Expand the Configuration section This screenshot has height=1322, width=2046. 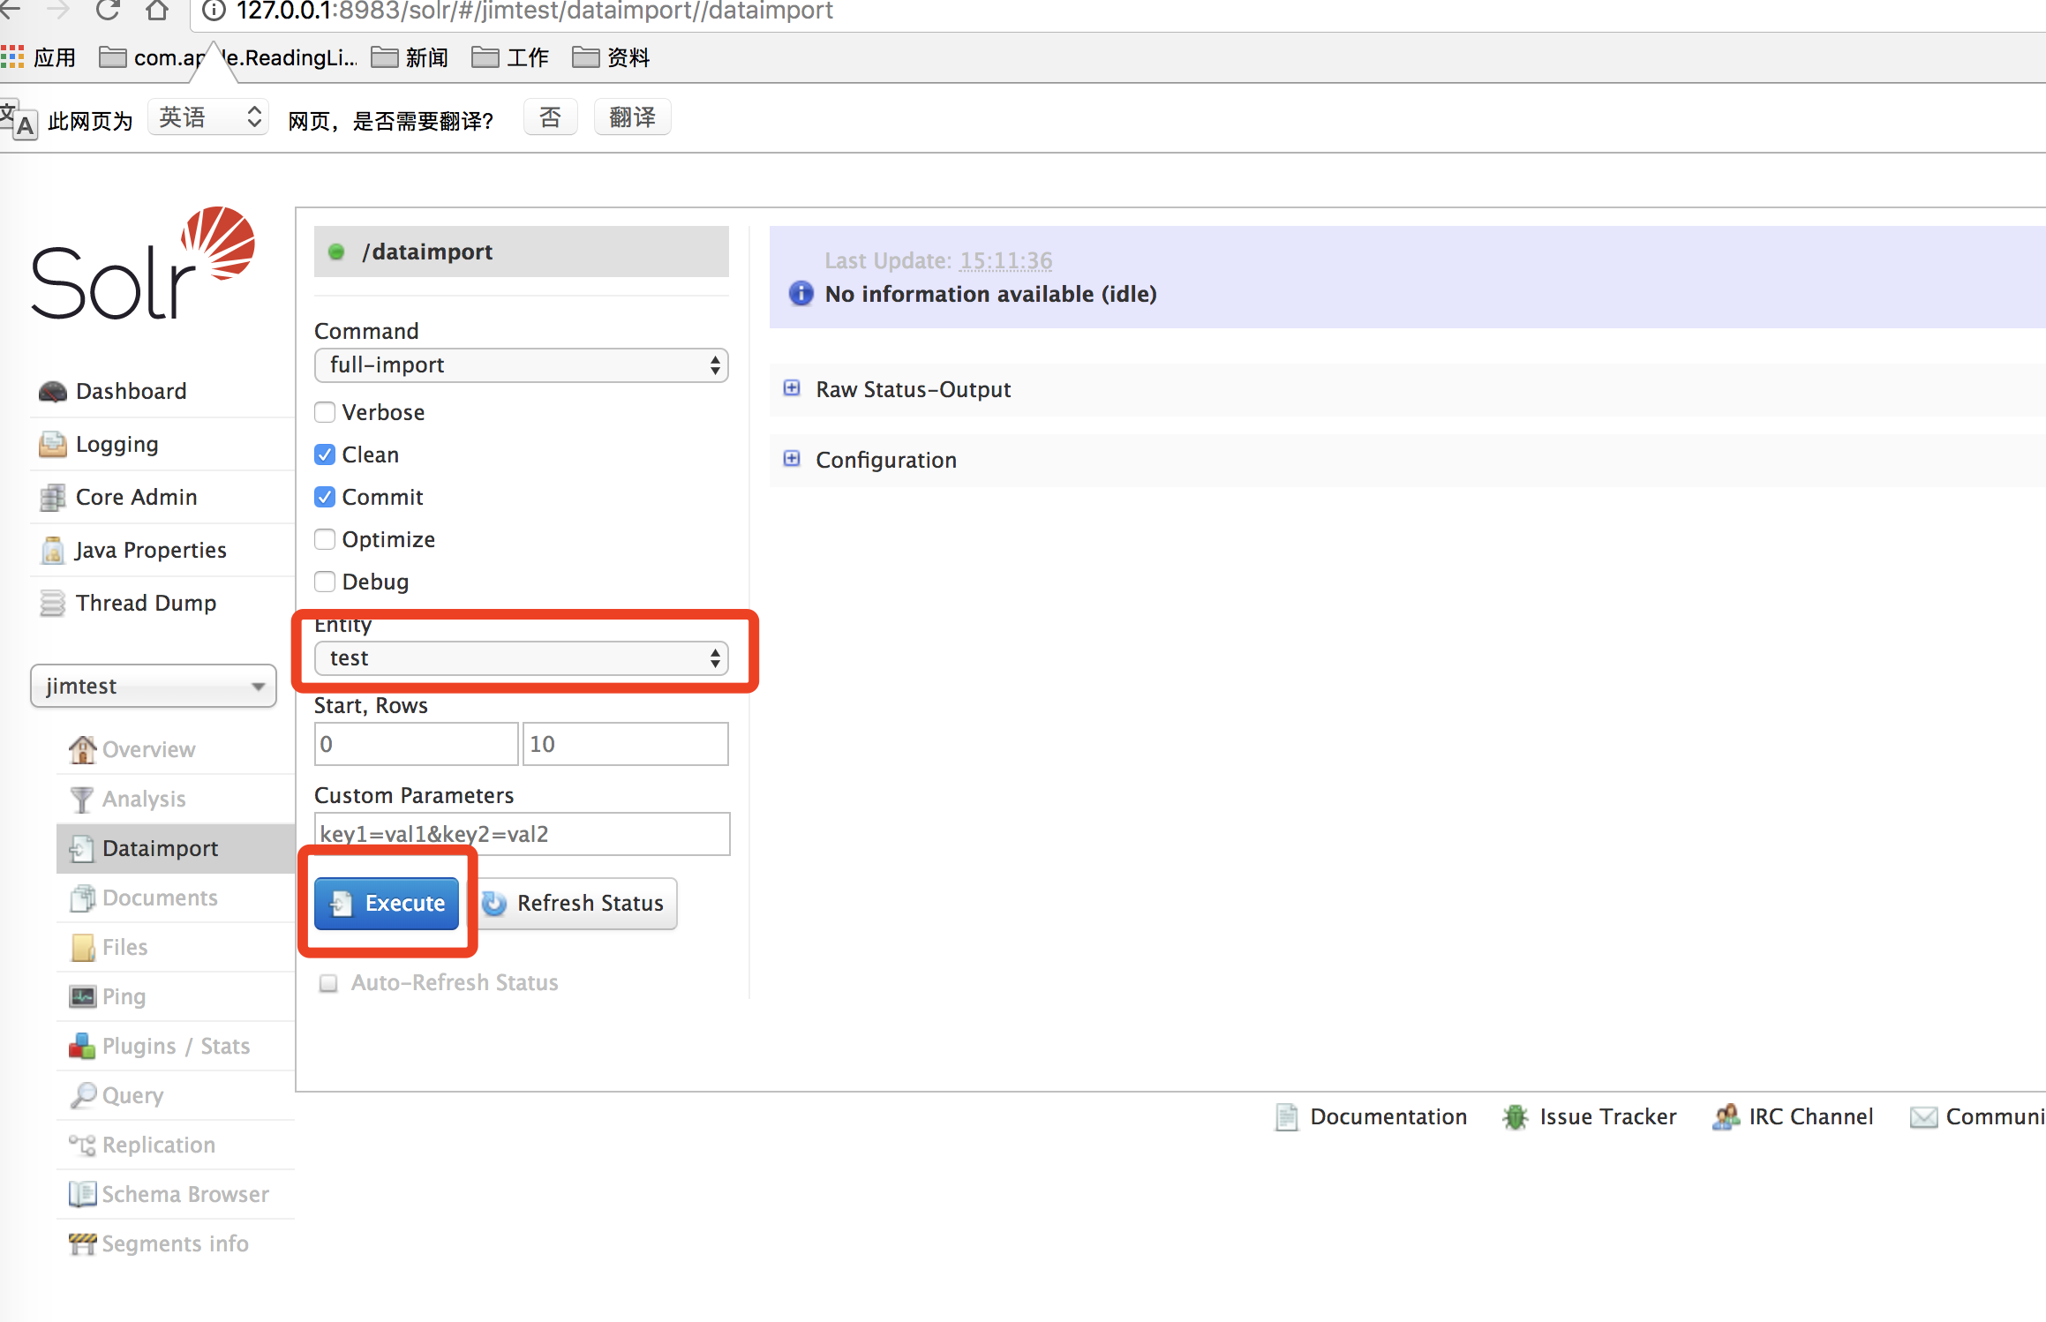886,460
